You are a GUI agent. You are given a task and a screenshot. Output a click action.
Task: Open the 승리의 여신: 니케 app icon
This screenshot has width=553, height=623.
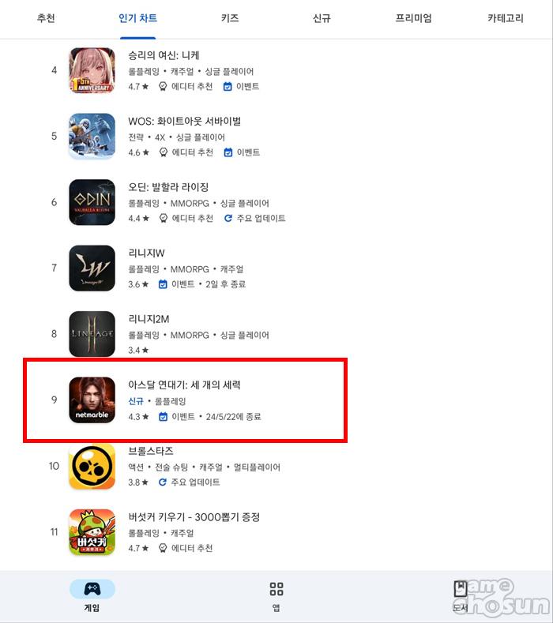pyautogui.click(x=92, y=70)
